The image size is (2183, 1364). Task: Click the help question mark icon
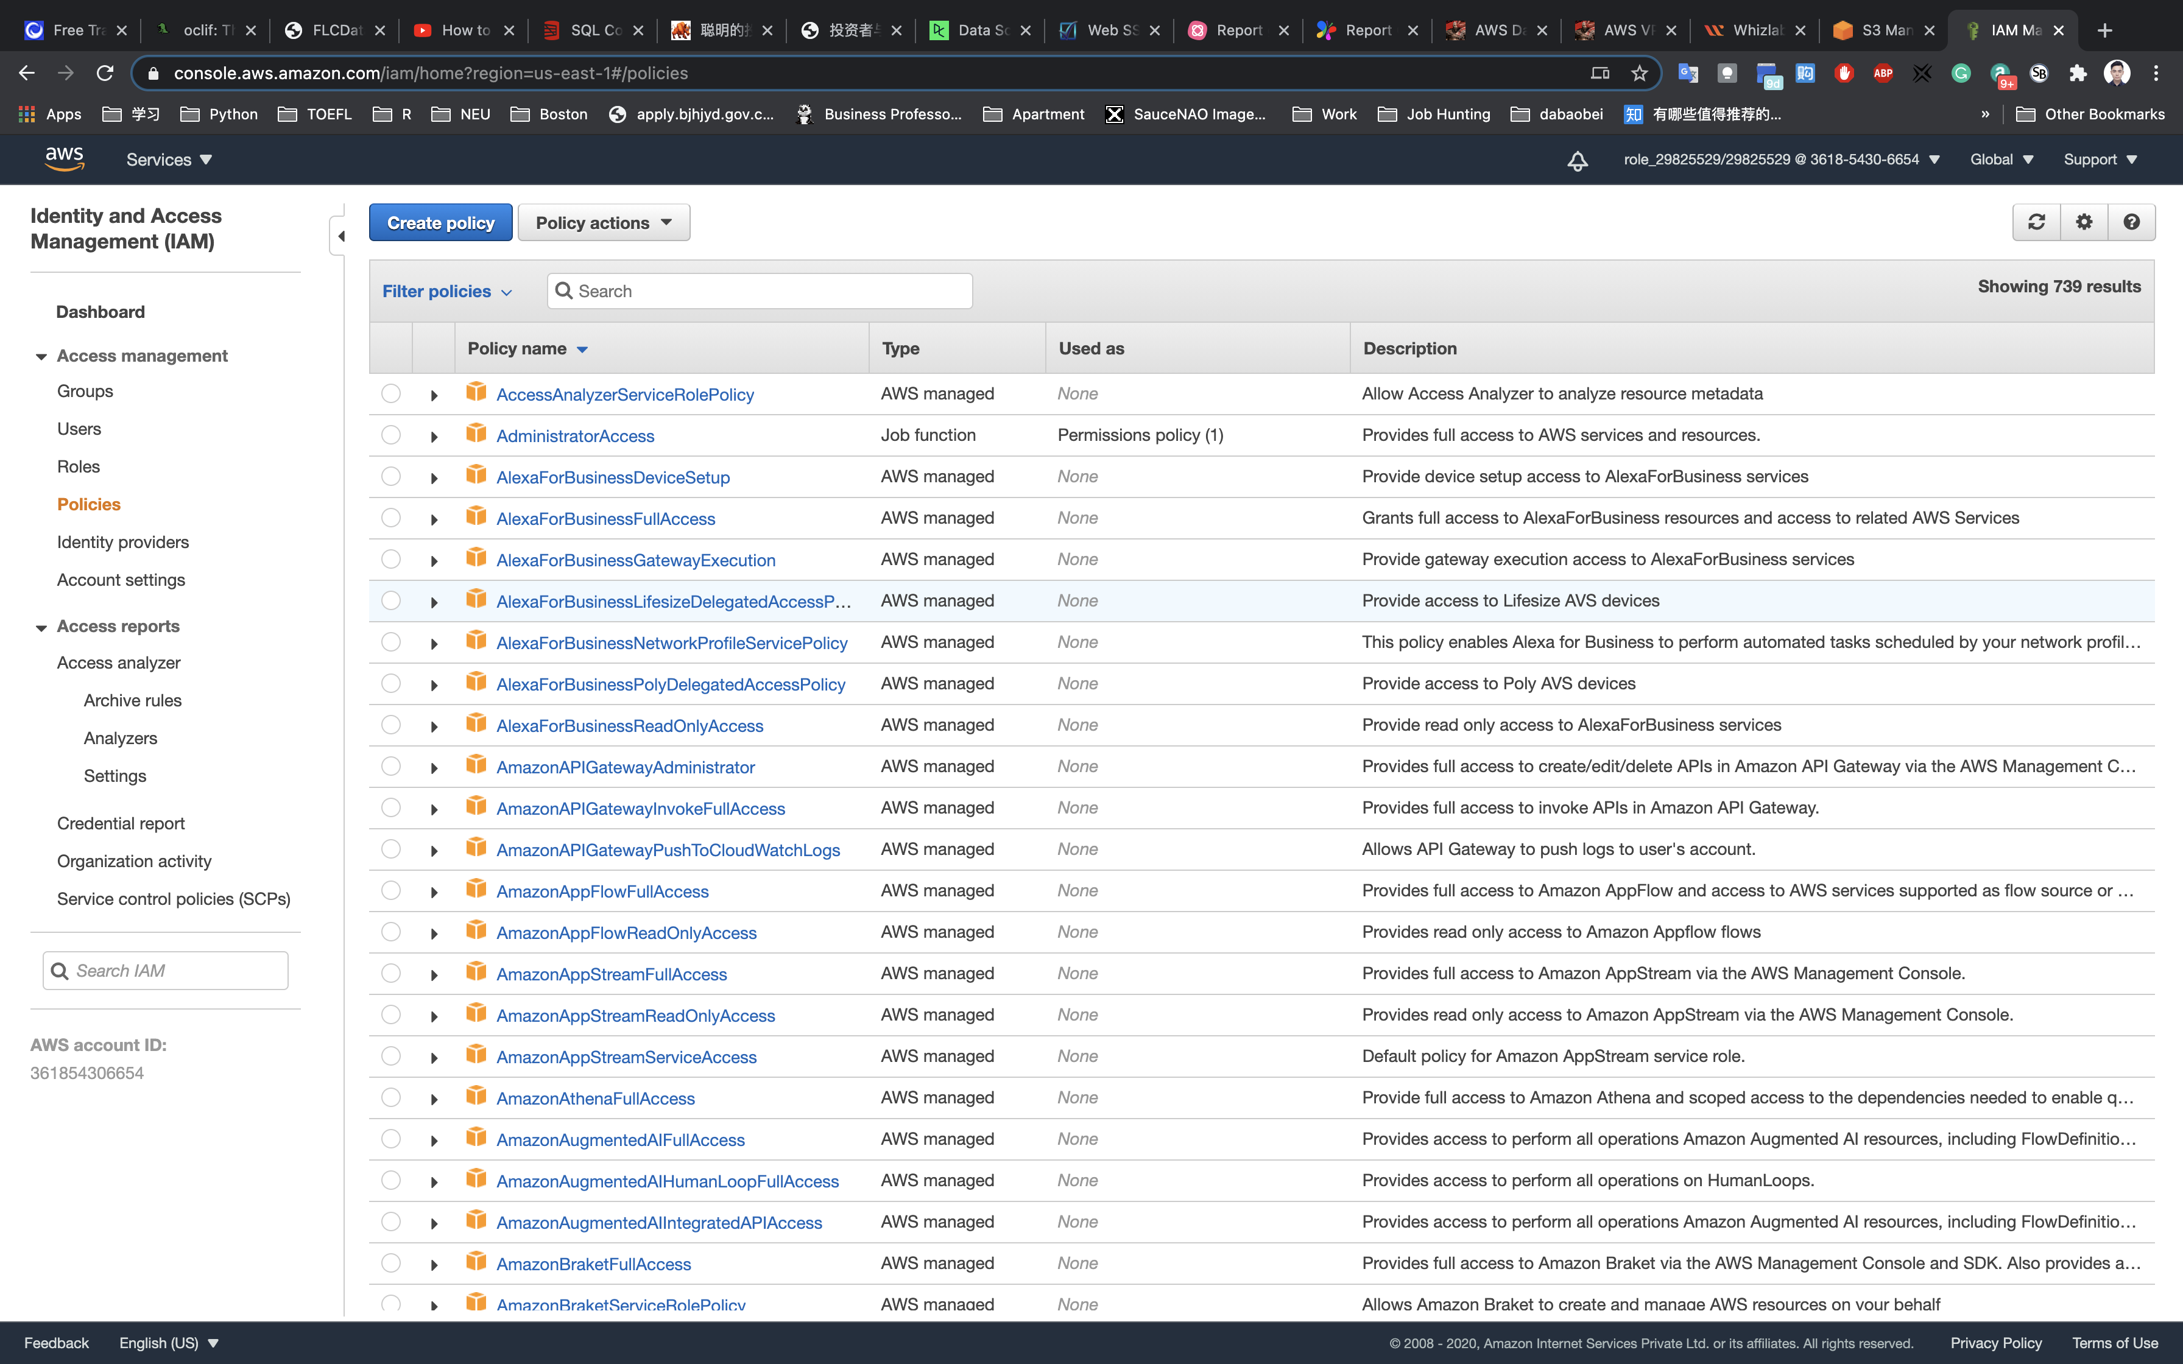[2132, 222]
